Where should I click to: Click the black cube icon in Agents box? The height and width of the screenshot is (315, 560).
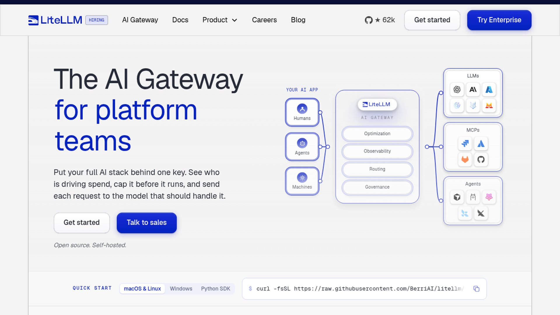point(457,197)
